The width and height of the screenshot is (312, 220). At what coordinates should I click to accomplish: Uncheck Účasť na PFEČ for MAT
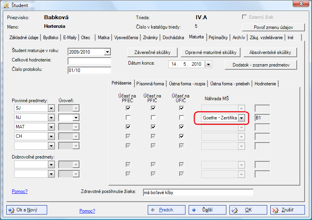pyautogui.click(x=128, y=127)
